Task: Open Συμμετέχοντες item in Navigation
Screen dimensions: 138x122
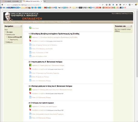Action: click(x=14, y=39)
